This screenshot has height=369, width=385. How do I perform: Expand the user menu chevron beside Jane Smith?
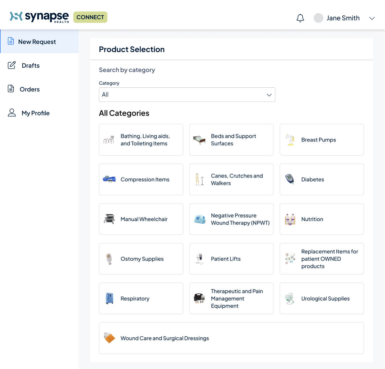(x=372, y=18)
